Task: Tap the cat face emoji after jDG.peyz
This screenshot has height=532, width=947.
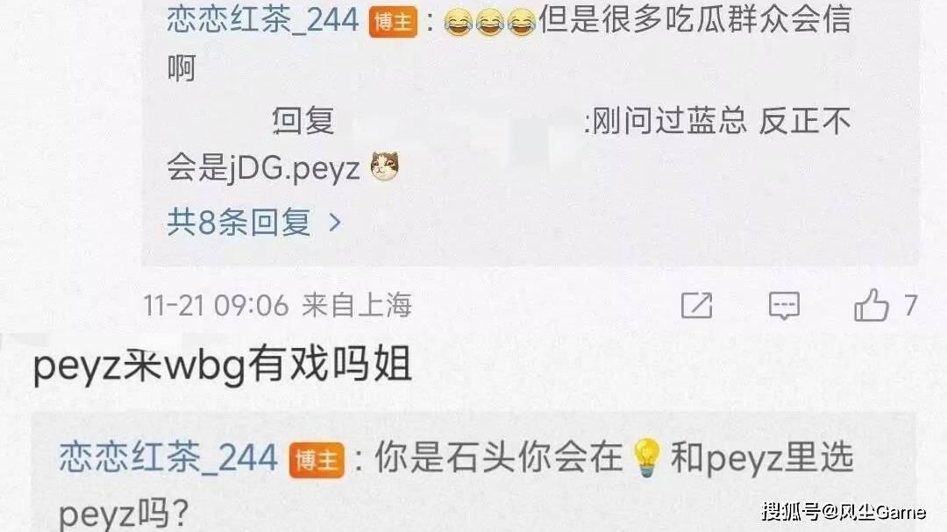Action: click(384, 167)
